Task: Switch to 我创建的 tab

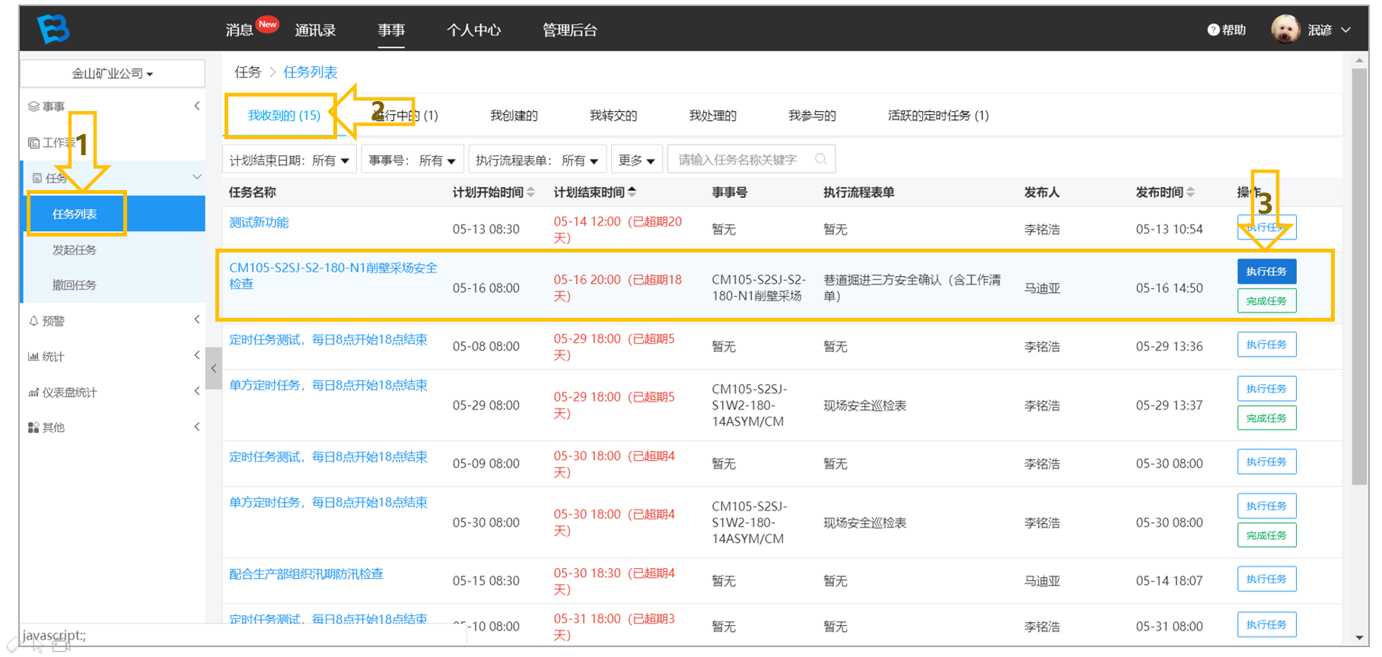Action: tap(514, 116)
